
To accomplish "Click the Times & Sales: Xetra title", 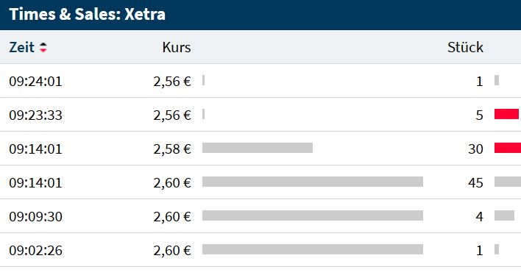I will 87,14.
